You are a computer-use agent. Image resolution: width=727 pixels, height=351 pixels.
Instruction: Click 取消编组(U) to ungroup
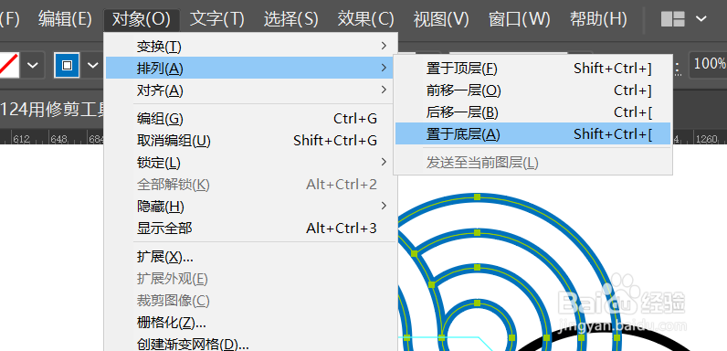pyautogui.click(x=252, y=141)
